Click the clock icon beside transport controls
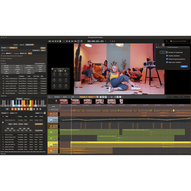Image resolution: width=191 pixels, height=191 pixels. 81,41
